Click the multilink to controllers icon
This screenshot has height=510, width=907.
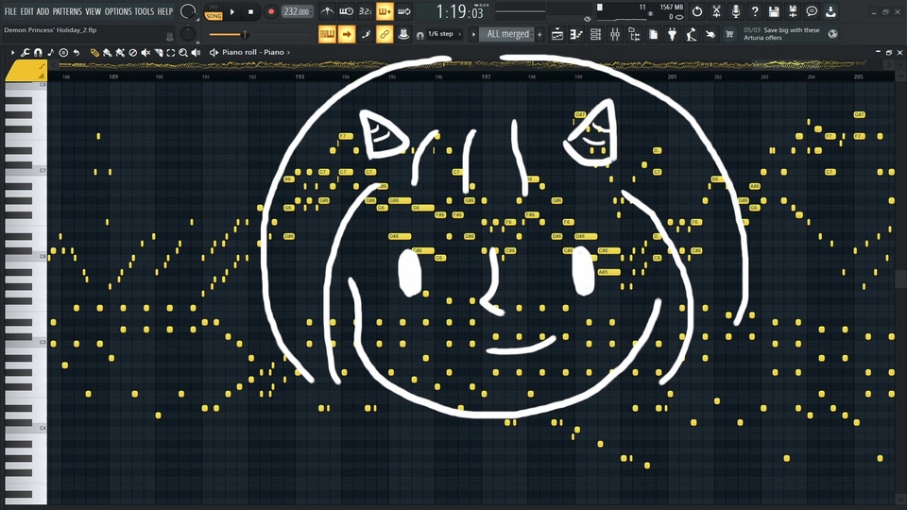tap(403, 34)
